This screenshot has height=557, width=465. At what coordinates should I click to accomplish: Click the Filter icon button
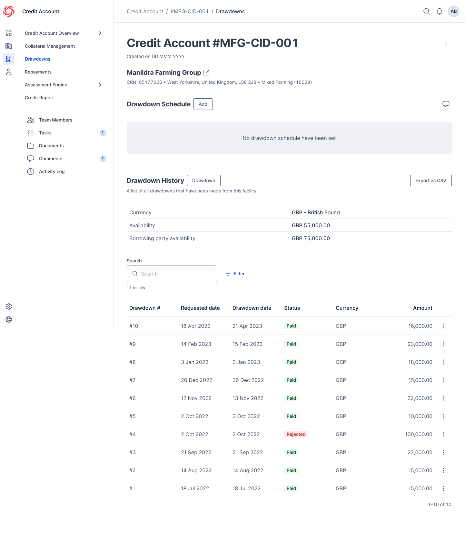click(235, 274)
